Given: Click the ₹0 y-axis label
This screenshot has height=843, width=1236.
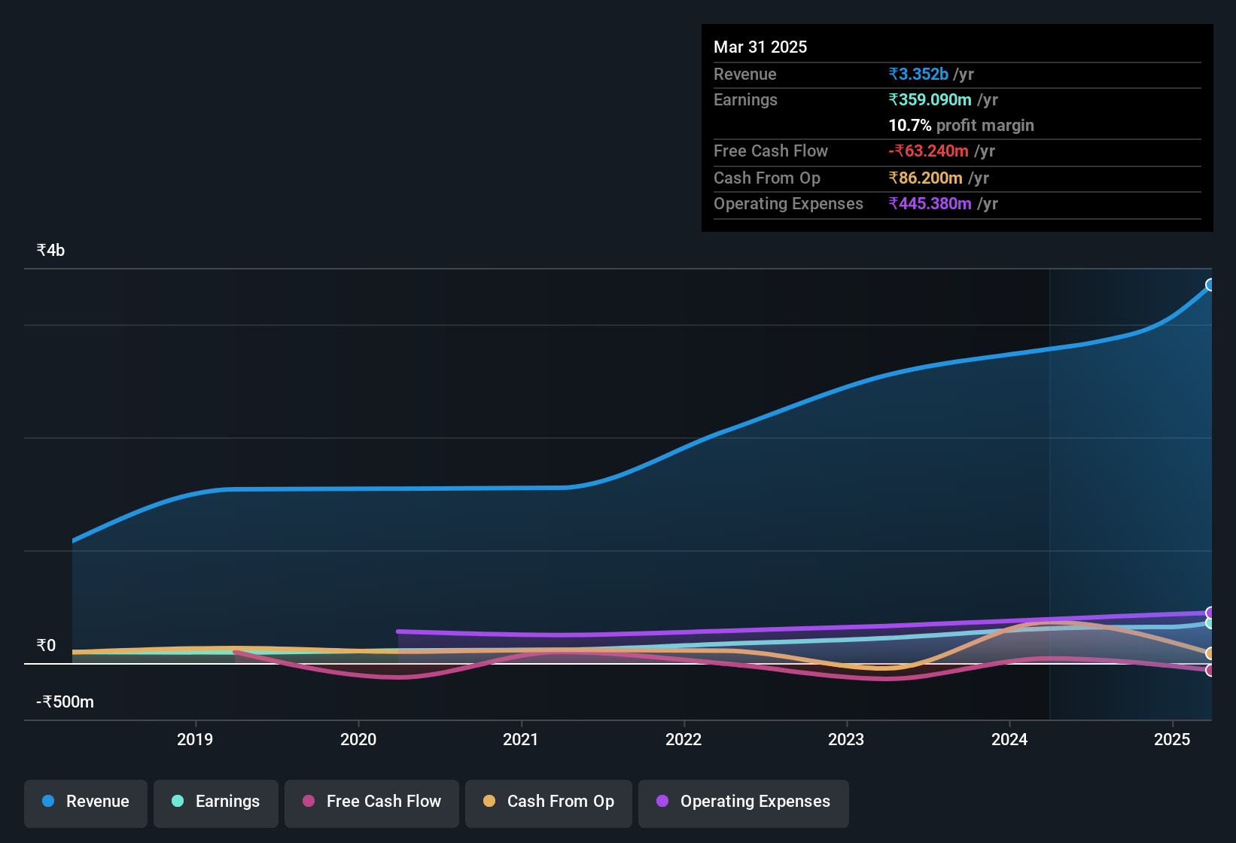Looking at the screenshot, I should click(46, 645).
